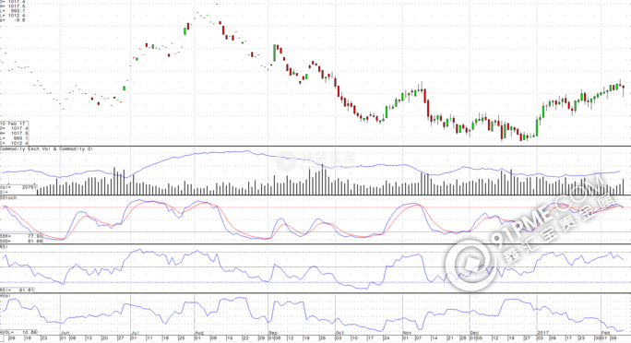Select 'L= 993.1' in the 10 Feb 17 box
This screenshot has height=343, width=631.
tap(14, 138)
